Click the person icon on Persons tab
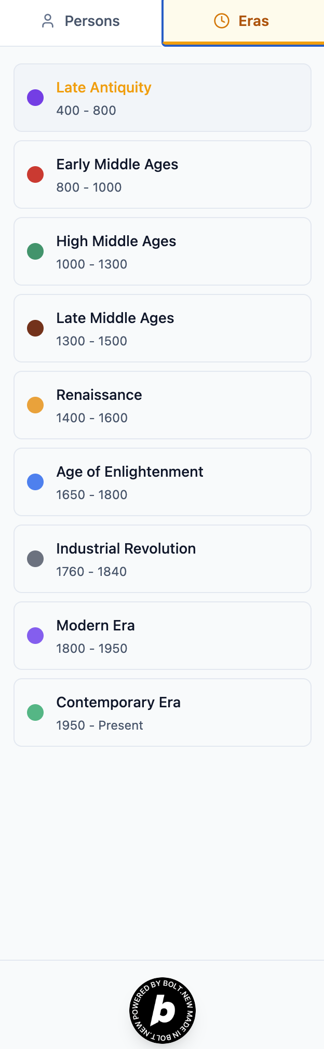Viewport: 324px width, 1049px height. coord(48,21)
